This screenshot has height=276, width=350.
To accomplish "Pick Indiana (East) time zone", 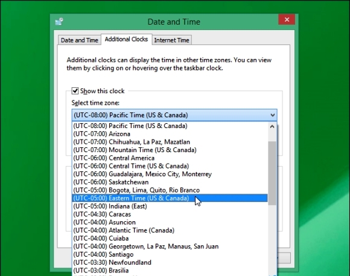I will point(170,206).
